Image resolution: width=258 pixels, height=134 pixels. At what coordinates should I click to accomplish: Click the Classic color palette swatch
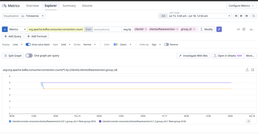click(116, 44)
